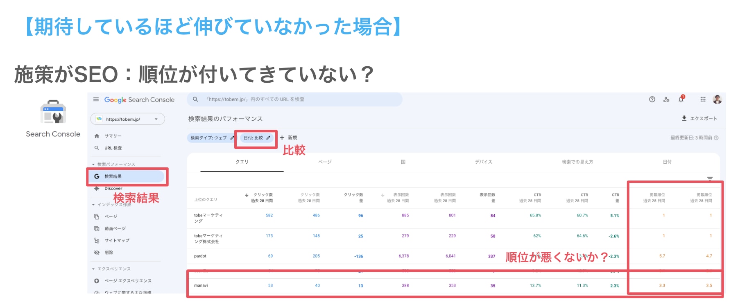Click the 検索結果のパフォーマンス heading

226,119
